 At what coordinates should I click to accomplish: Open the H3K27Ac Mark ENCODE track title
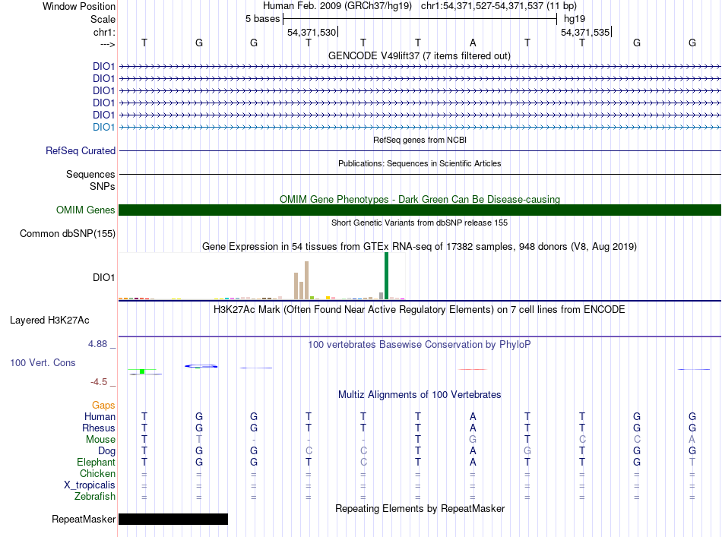tap(420, 309)
